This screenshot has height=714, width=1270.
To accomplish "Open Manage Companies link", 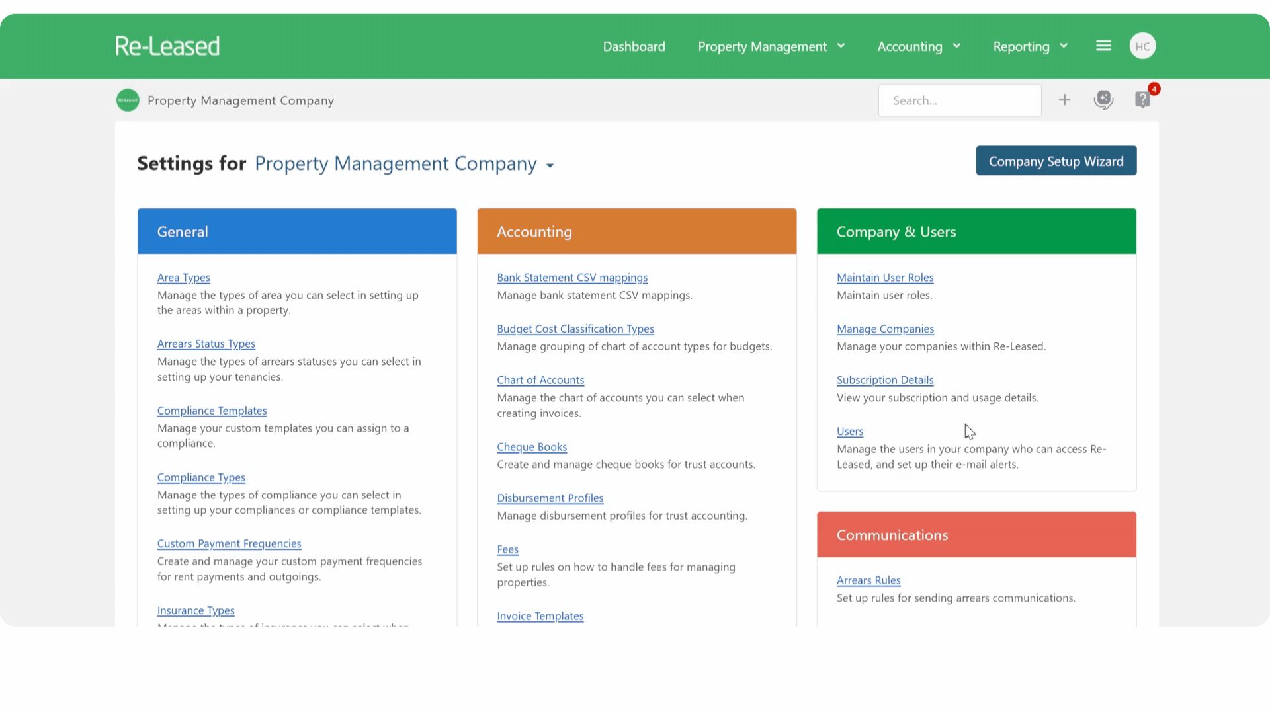I will point(885,329).
